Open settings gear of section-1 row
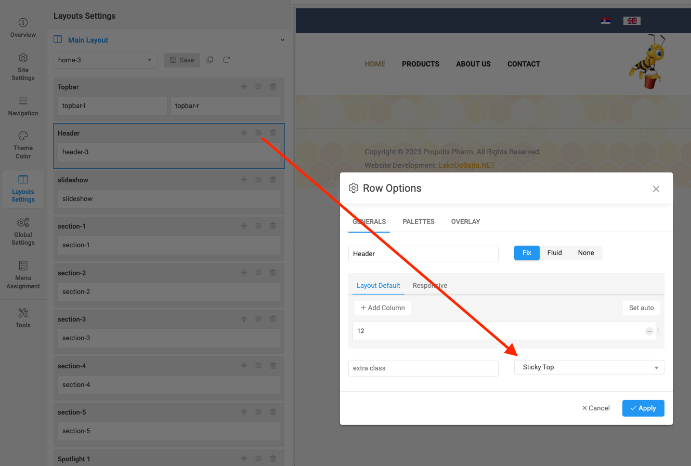This screenshot has height=466, width=691. 258,226
